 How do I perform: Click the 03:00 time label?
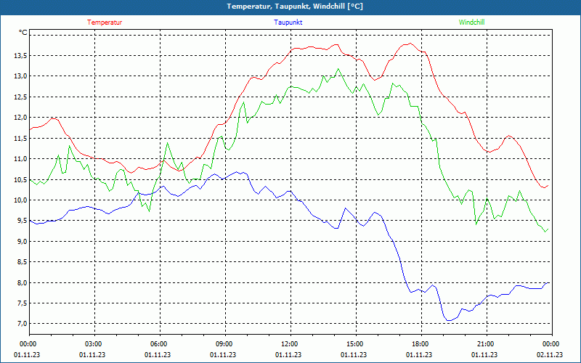pos(94,343)
